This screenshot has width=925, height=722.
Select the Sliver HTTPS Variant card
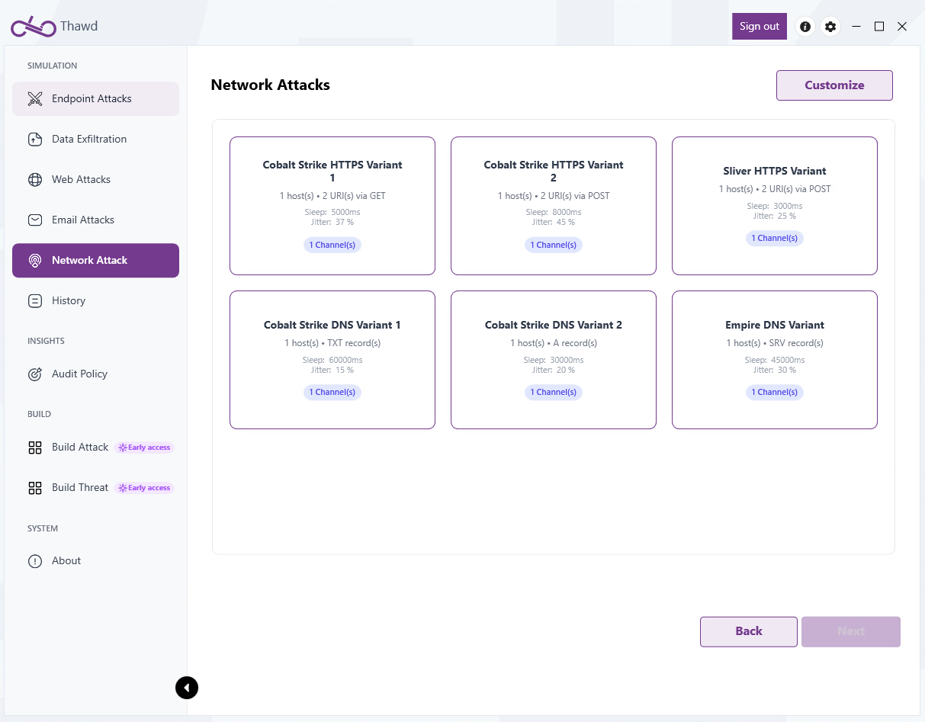[x=775, y=206]
